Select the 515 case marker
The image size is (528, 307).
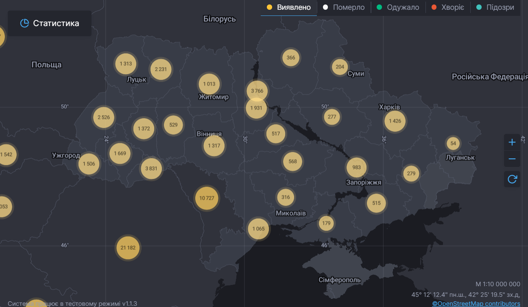pos(376,203)
